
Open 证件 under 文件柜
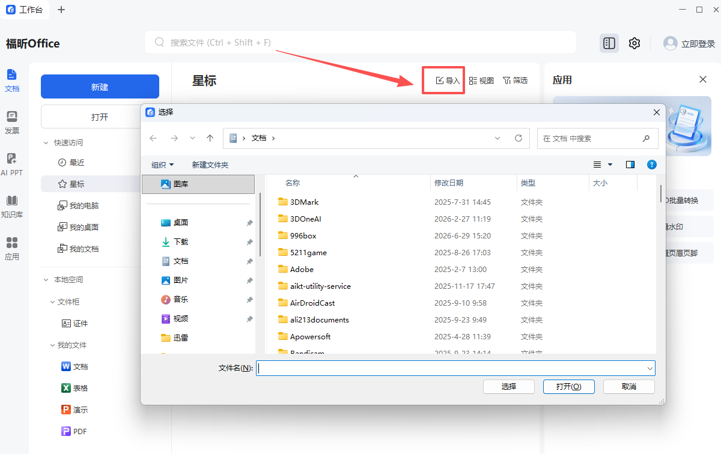[75, 324]
